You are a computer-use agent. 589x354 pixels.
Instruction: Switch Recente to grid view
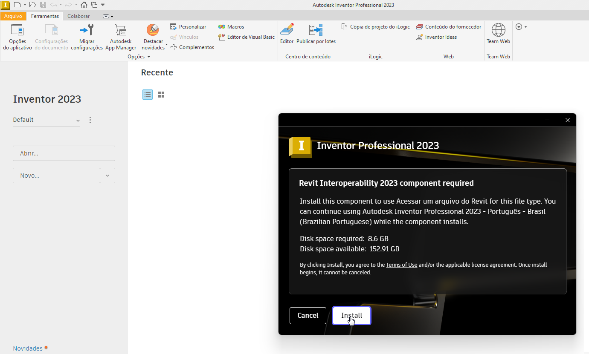pyautogui.click(x=161, y=95)
